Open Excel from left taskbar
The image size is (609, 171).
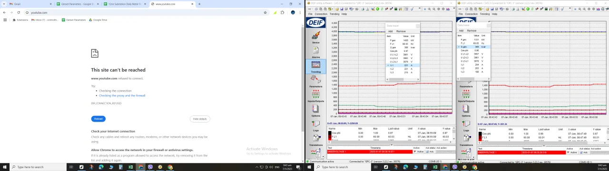tap(130, 167)
